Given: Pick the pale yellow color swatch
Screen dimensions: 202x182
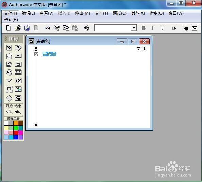Looking at the screenshot, I should 6,128.
